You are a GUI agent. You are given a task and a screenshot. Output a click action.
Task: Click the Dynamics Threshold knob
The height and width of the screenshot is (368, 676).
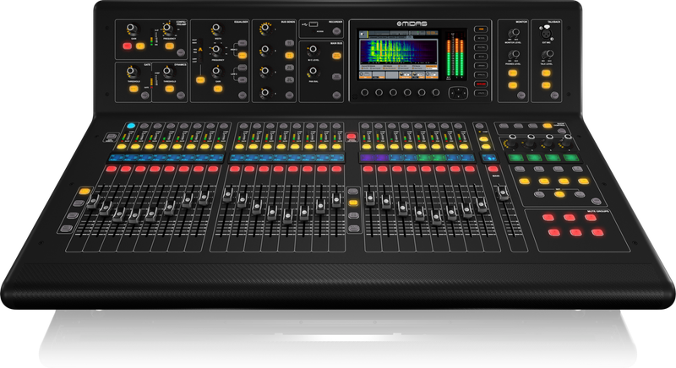(168, 72)
